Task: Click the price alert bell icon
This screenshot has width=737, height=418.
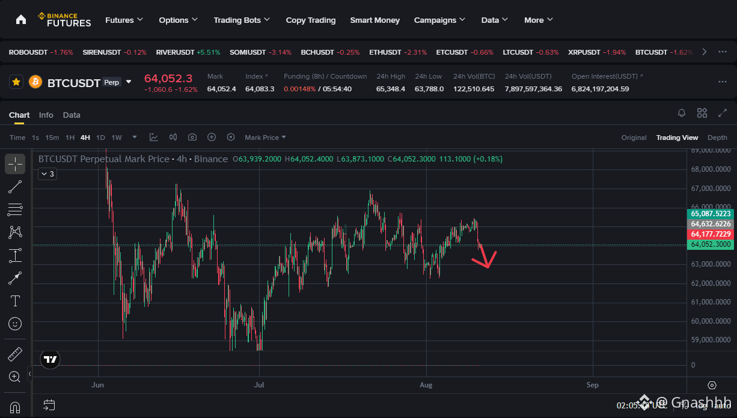Action: [x=682, y=113]
